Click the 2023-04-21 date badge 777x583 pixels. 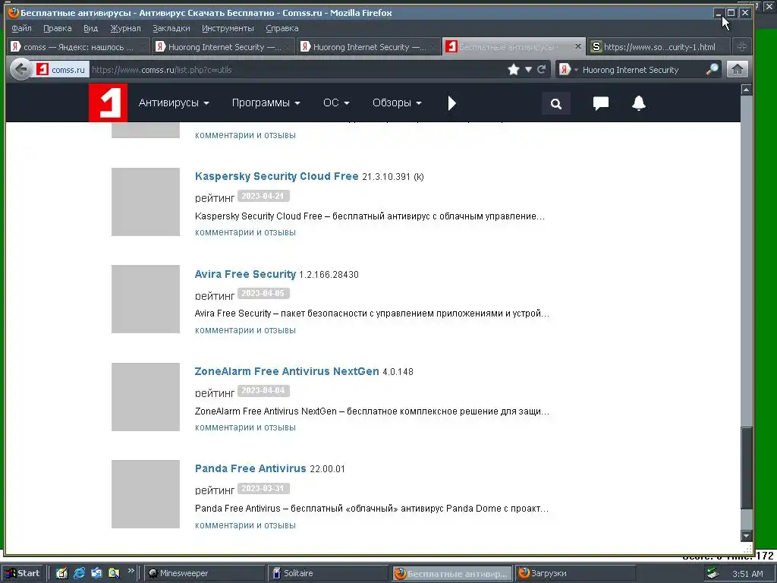click(263, 197)
